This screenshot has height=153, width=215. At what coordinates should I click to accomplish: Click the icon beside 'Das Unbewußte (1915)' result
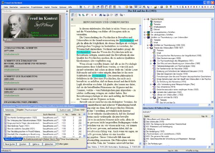(144, 122)
